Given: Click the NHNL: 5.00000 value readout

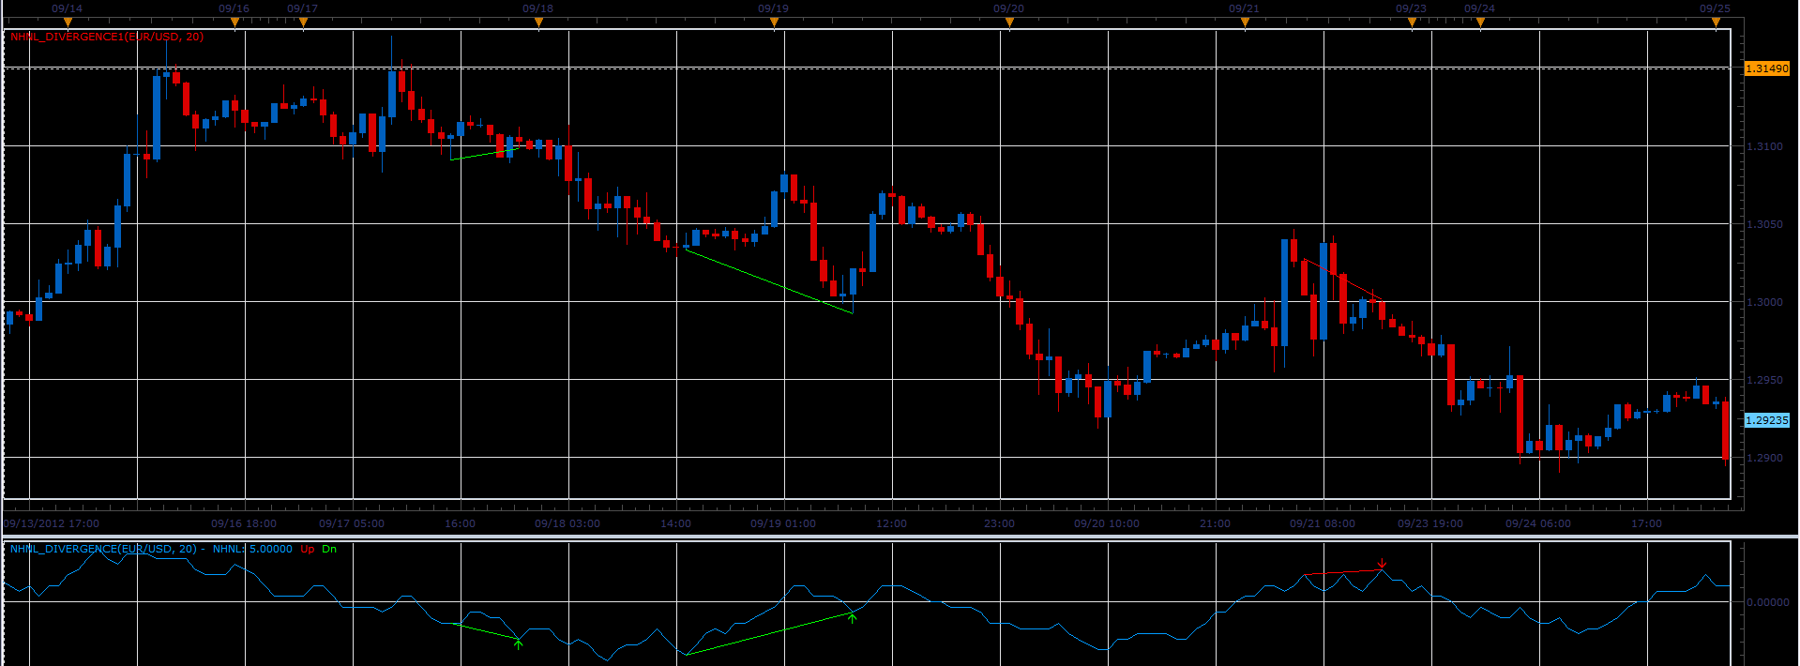Looking at the screenshot, I should point(252,549).
